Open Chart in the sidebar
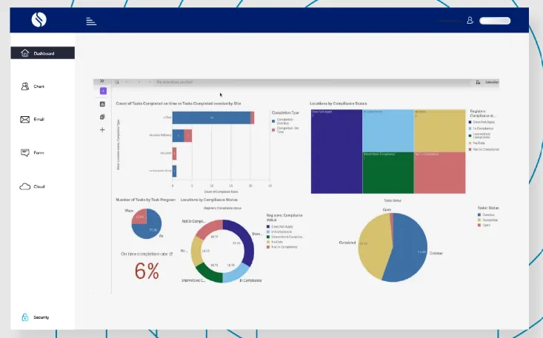Image resolution: width=543 pixels, height=338 pixels. pos(39,87)
